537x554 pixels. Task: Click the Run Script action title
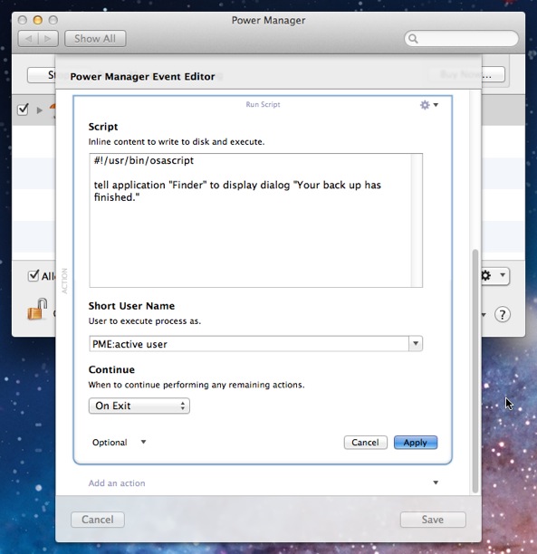(x=263, y=104)
